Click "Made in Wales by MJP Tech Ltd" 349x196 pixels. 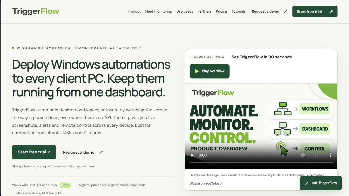(x=39, y=193)
